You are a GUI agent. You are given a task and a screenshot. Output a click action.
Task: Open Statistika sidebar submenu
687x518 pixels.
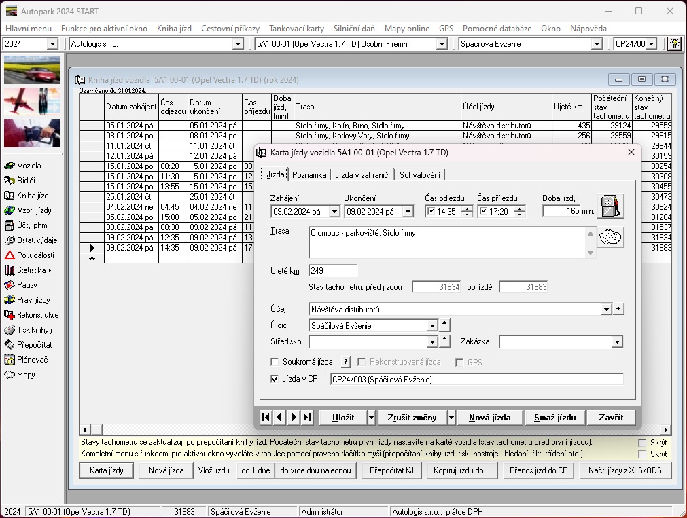pos(28,270)
